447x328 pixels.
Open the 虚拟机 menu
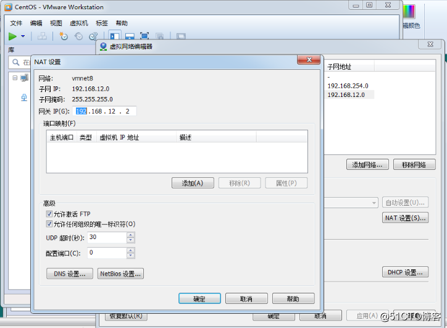(79, 23)
